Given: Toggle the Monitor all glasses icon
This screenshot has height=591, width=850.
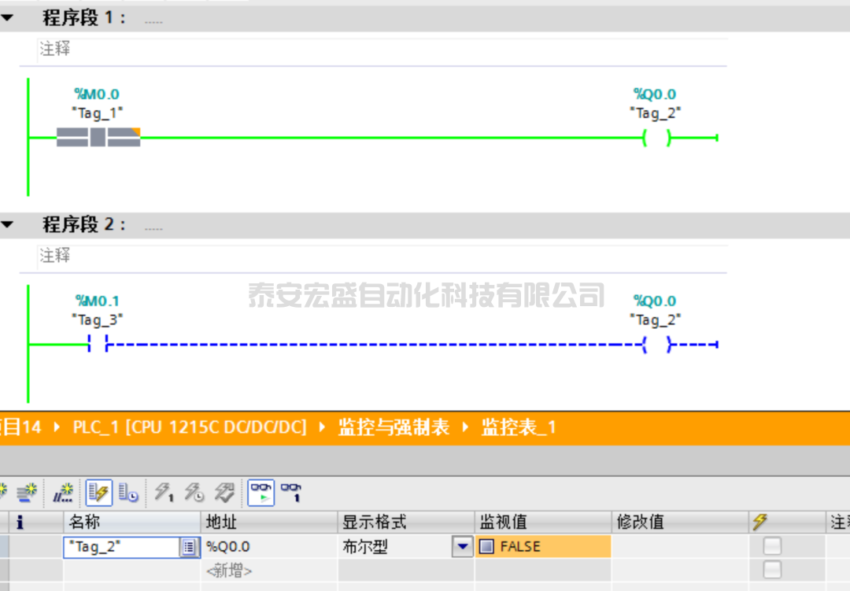Looking at the screenshot, I should [x=261, y=493].
